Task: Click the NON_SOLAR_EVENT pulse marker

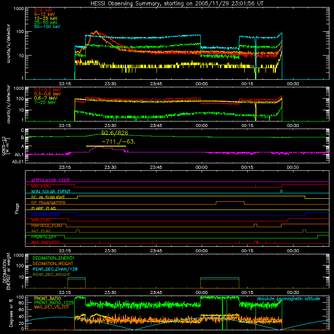Action: point(281,192)
